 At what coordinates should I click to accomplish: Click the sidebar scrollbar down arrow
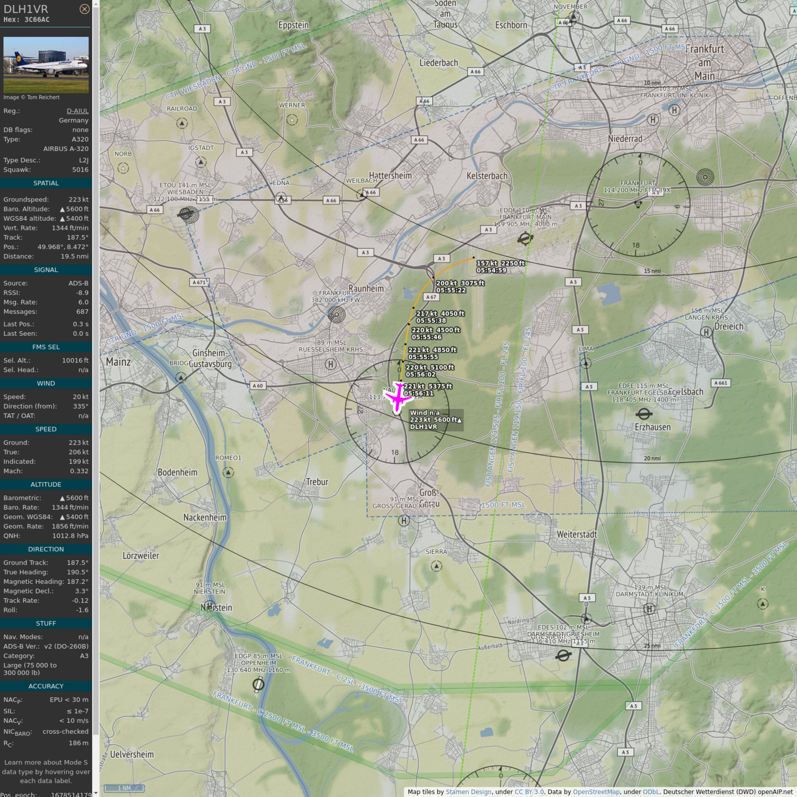(x=96, y=793)
